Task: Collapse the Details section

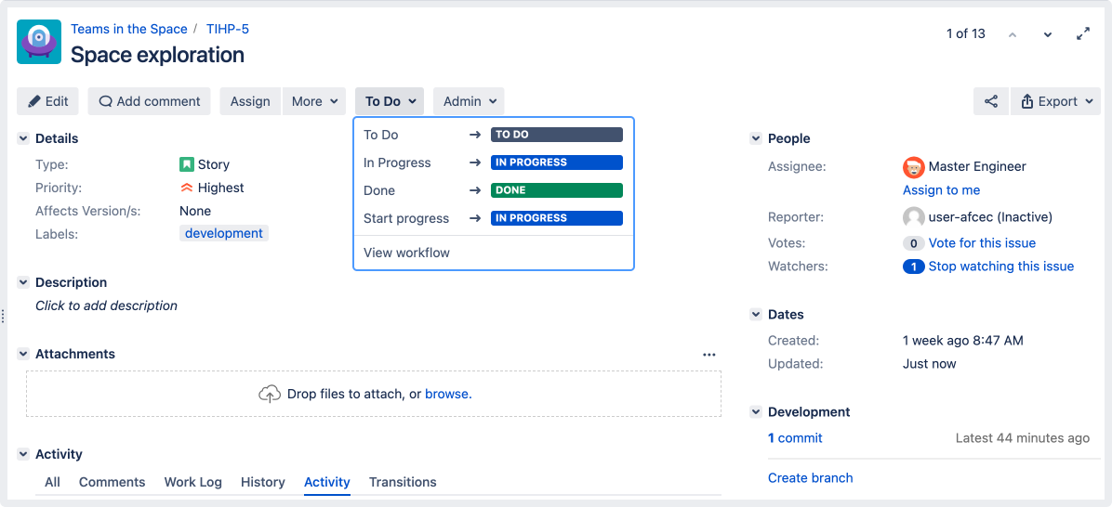Action: pyautogui.click(x=23, y=138)
